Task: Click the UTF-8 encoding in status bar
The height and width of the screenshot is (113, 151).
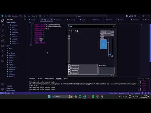Action: click(127, 93)
